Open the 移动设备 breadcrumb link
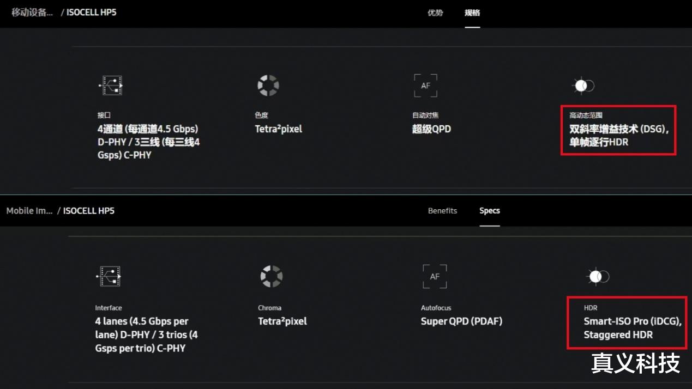This screenshot has width=692, height=389. click(32, 13)
